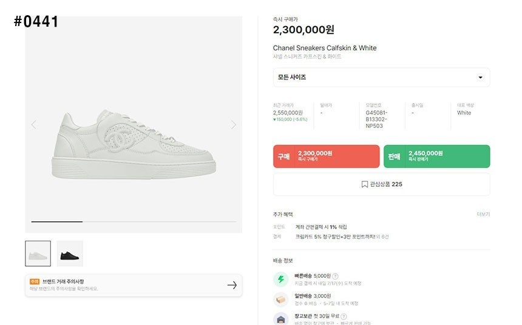The image size is (522, 325).
Task: Click the box icon for 일반배송
Action: coord(280,300)
